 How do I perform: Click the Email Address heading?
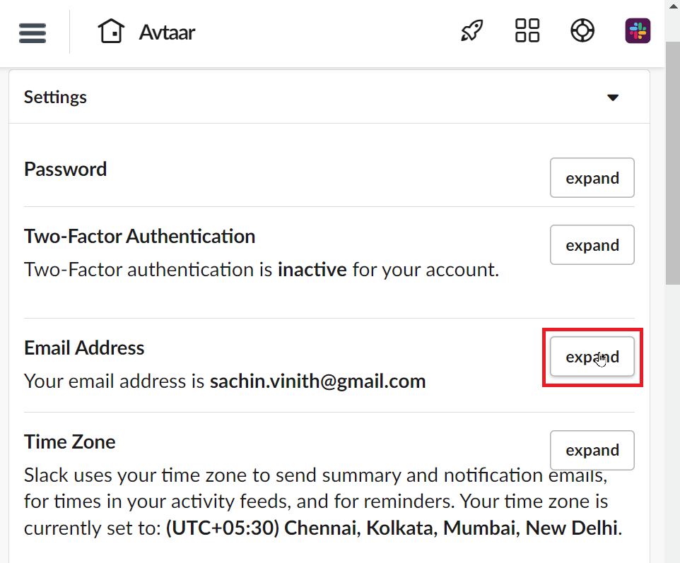pos(84,348)
